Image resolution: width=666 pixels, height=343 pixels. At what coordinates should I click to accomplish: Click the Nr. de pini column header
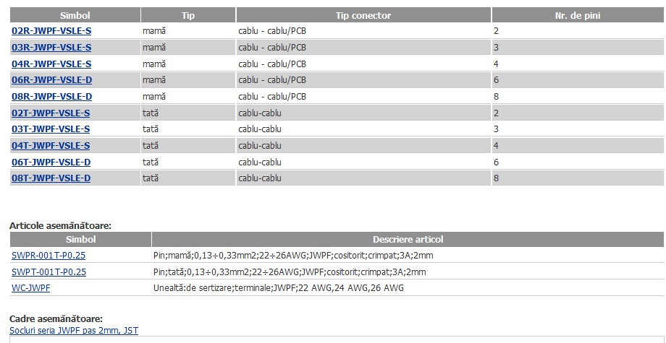tap(578, 15)
